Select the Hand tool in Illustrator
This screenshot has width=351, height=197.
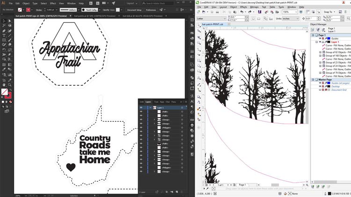point(4,85)
